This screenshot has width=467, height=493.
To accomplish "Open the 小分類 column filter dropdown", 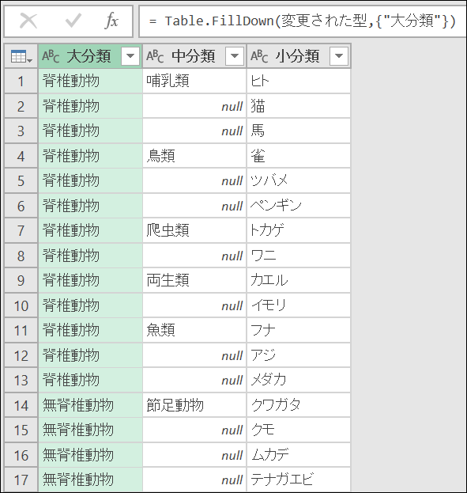I will [339, 56].
